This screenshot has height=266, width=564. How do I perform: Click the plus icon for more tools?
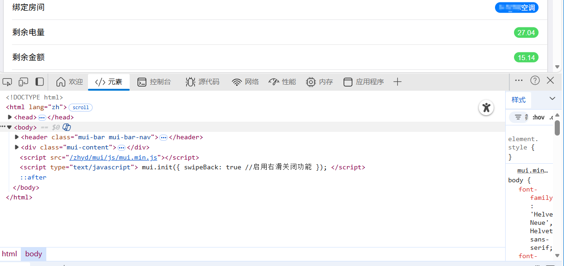coord(397,82)
